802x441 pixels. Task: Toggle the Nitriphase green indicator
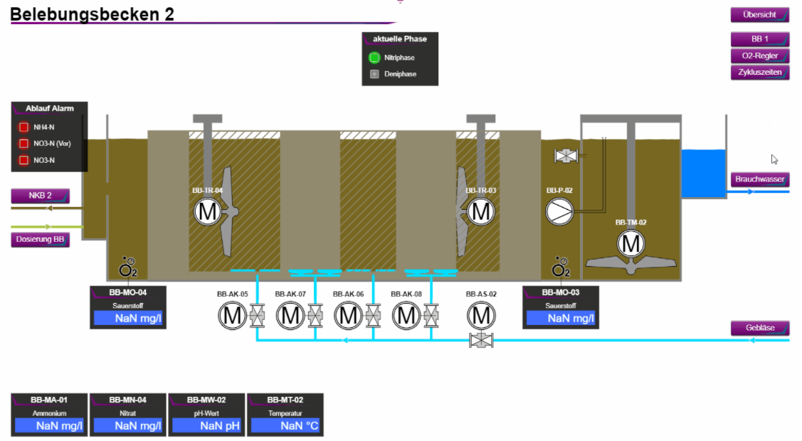point(374,58)
